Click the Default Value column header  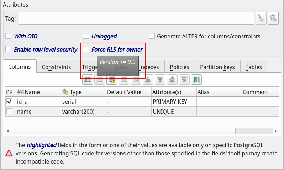(128, 92)
